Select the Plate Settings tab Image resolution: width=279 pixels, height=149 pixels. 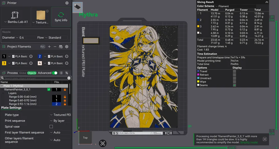tap(11, 108)
